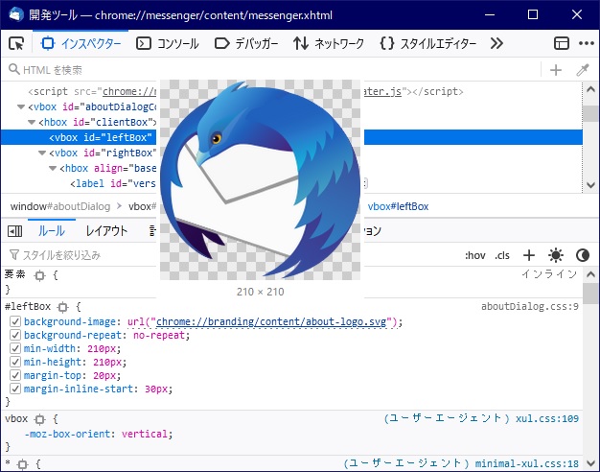Image resolution: width=600 pixels, height=472 pixels.
Task: Click the create new node plus icon
Action: (555, 70)
